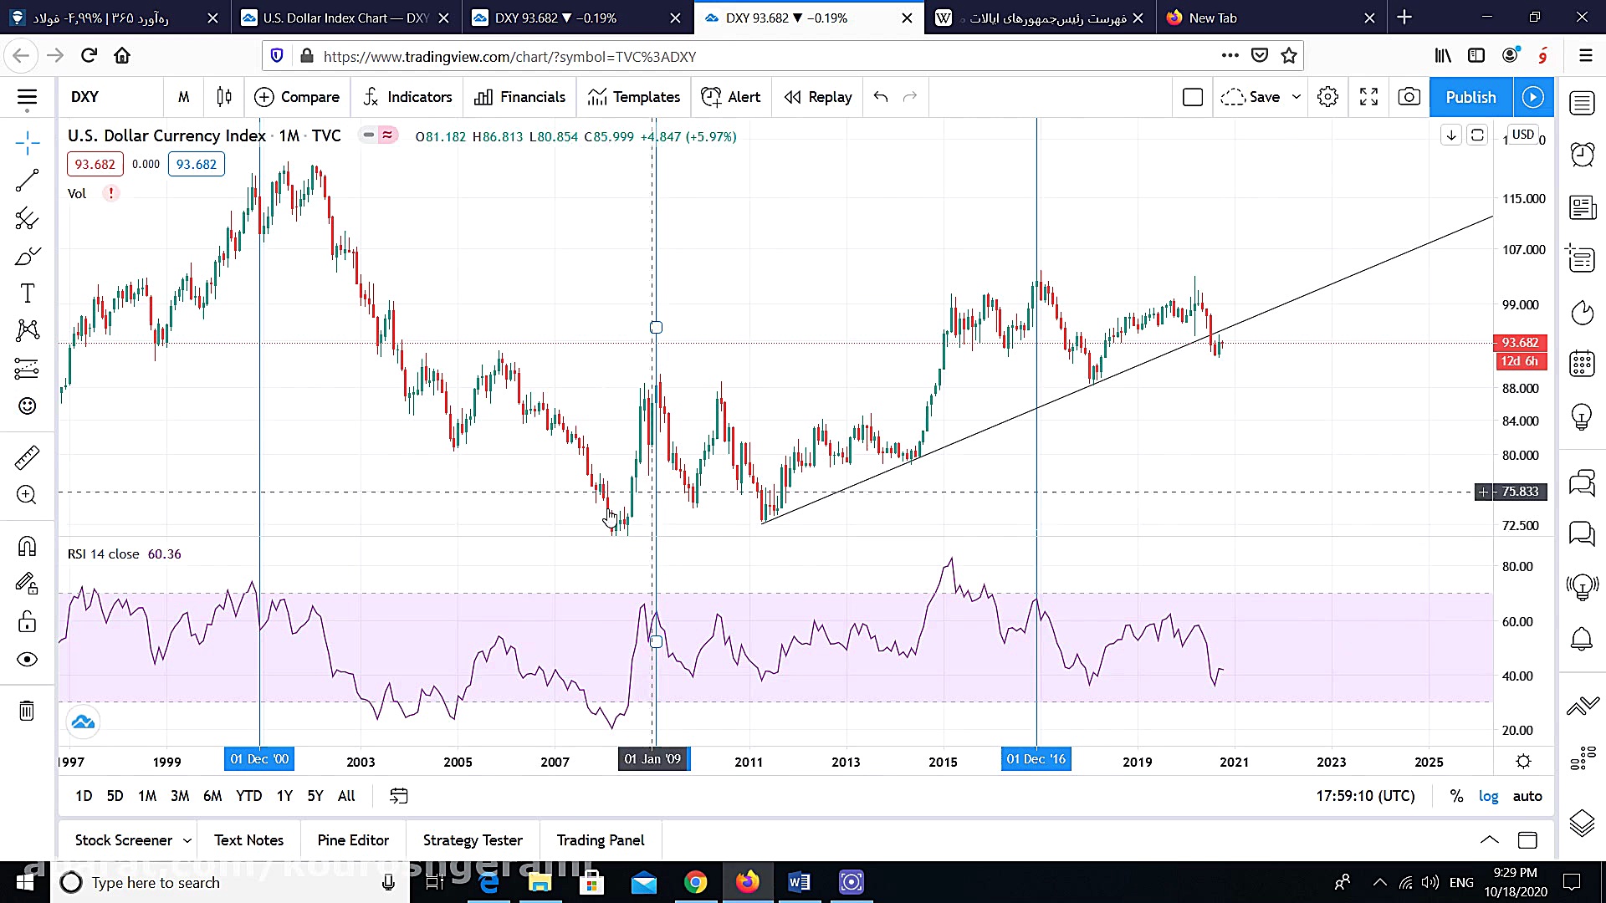The height and width of the screenshot is (903, 1606).
Task: Select the trend line drawing tool
Action: coord(27,180)
